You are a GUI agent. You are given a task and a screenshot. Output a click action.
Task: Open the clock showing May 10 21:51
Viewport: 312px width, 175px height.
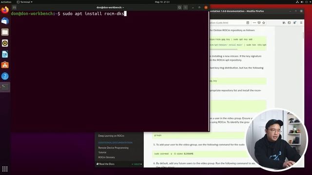162,2
